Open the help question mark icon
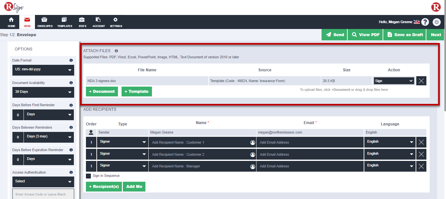The width and height of the screenshot is (446, 199). click(425, 22)
